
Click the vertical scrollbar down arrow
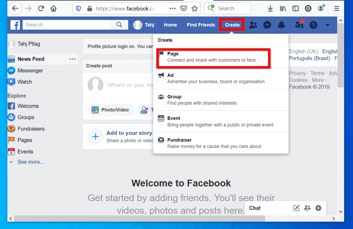(x=341, y=212)
